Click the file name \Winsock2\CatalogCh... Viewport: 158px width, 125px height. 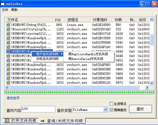click(x=31, y=29)
